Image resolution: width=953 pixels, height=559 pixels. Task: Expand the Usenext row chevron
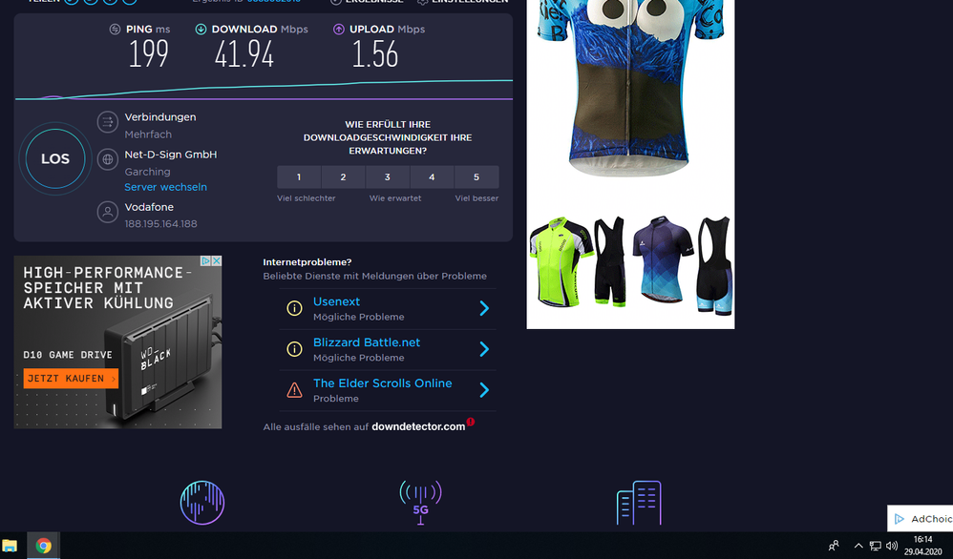coord(484,308)
